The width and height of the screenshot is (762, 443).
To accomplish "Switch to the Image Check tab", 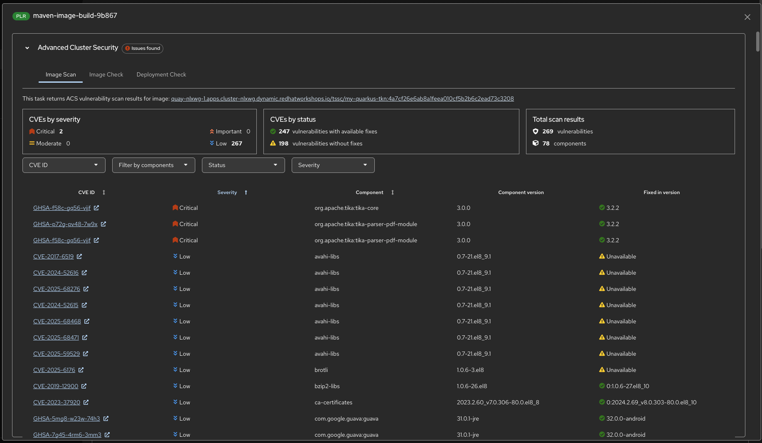I will click(106, 74).
